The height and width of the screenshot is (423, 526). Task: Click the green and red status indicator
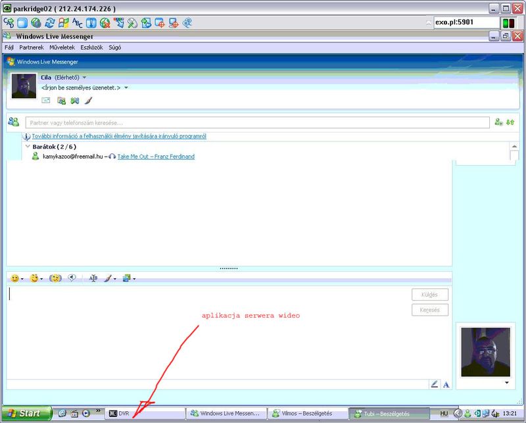click(x=508, y=23)
